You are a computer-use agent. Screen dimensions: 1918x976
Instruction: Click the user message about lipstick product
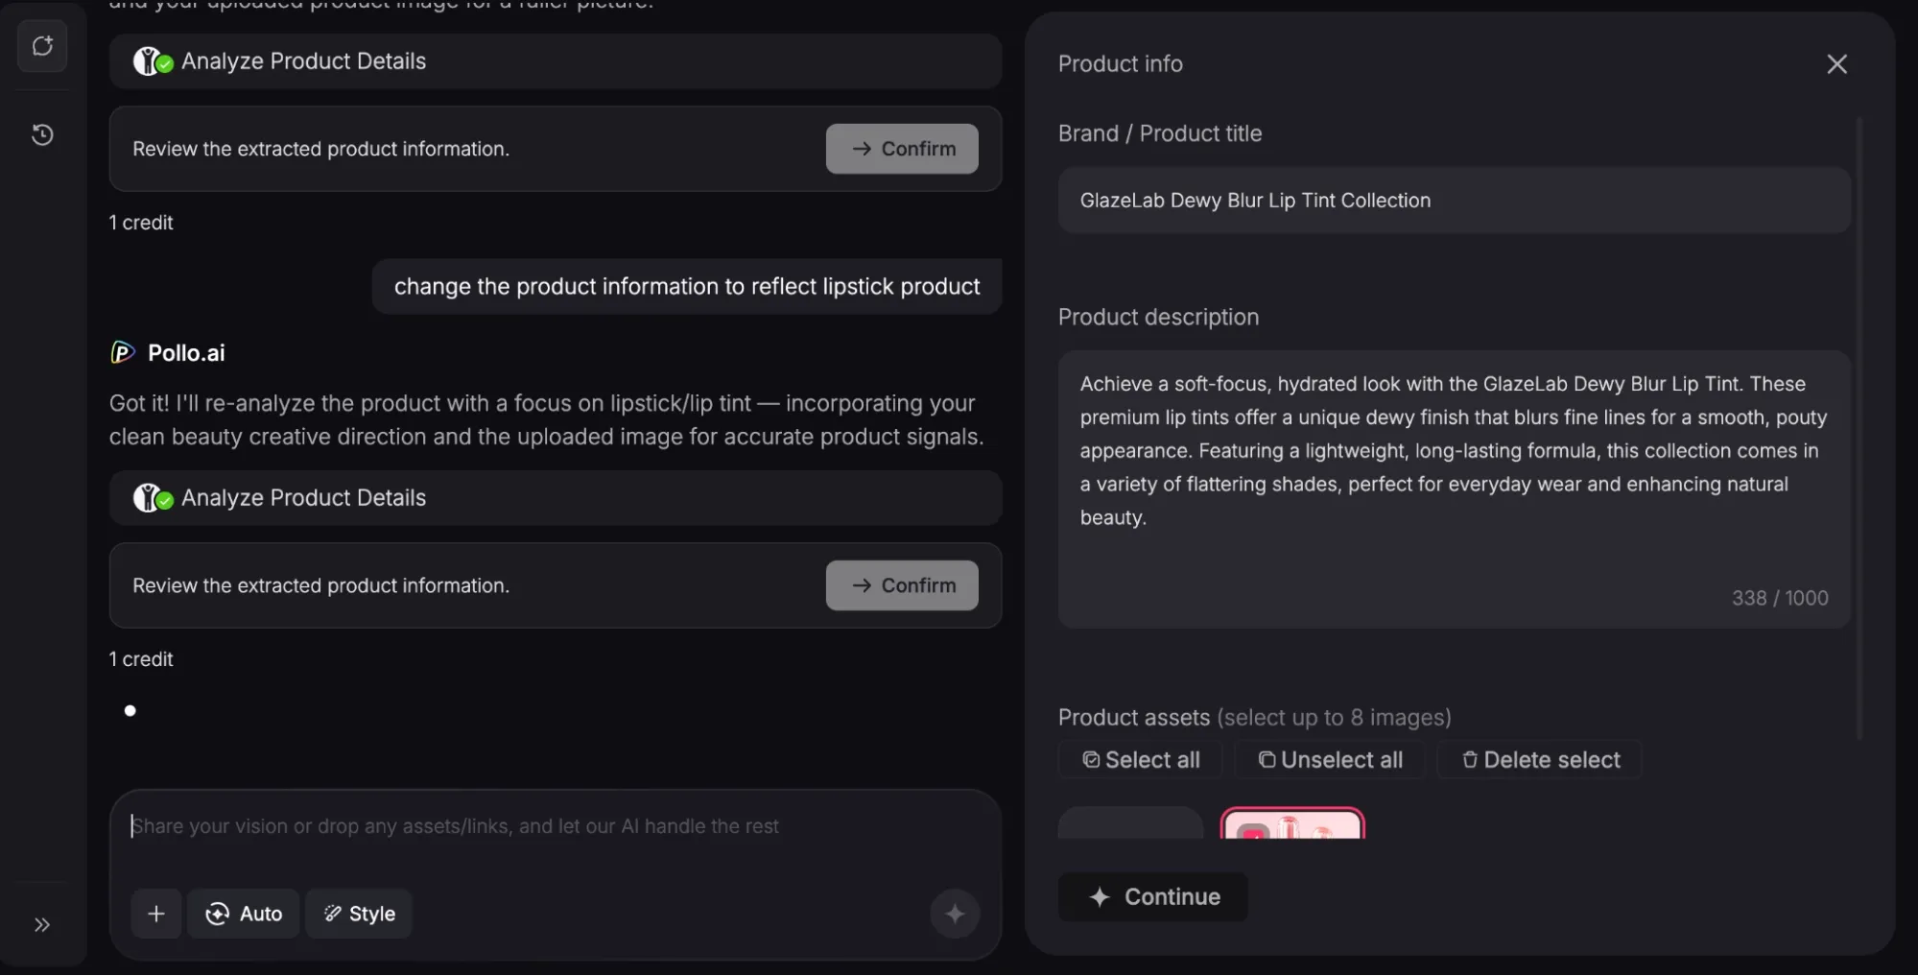[x=687, y=287]
